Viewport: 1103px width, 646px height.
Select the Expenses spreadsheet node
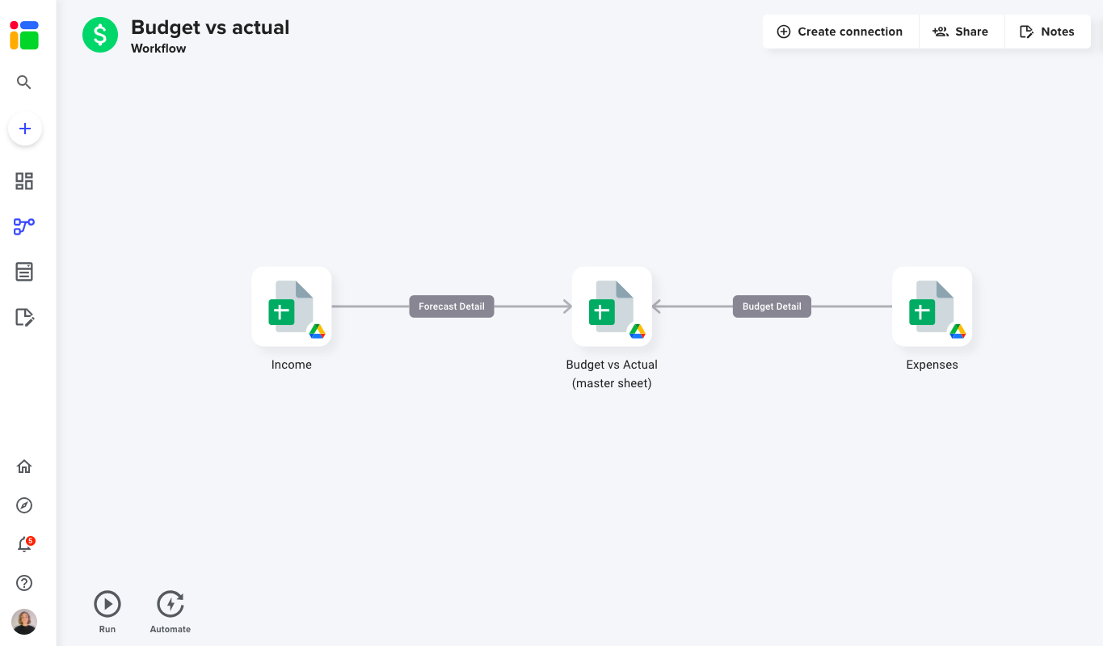coord(932,306)
